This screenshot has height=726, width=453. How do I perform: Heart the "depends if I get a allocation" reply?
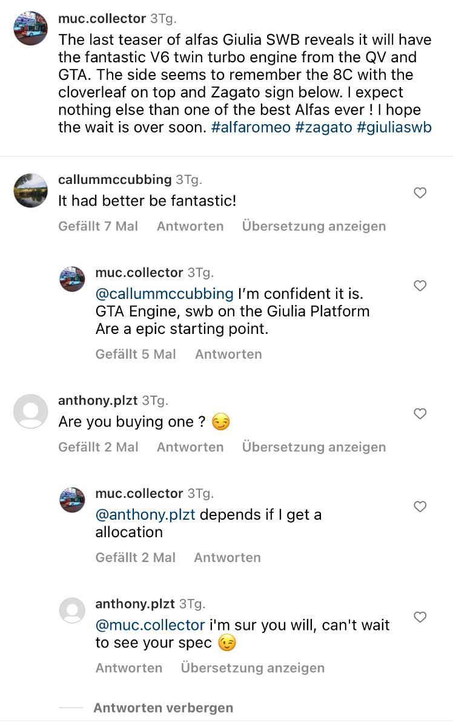(x=420, y=506)
